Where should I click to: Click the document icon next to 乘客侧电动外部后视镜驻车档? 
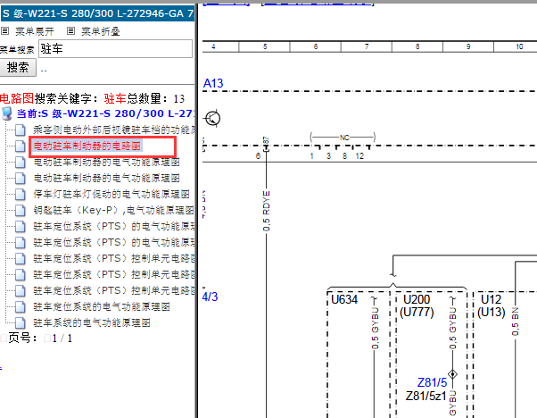(x=21, y=130)
